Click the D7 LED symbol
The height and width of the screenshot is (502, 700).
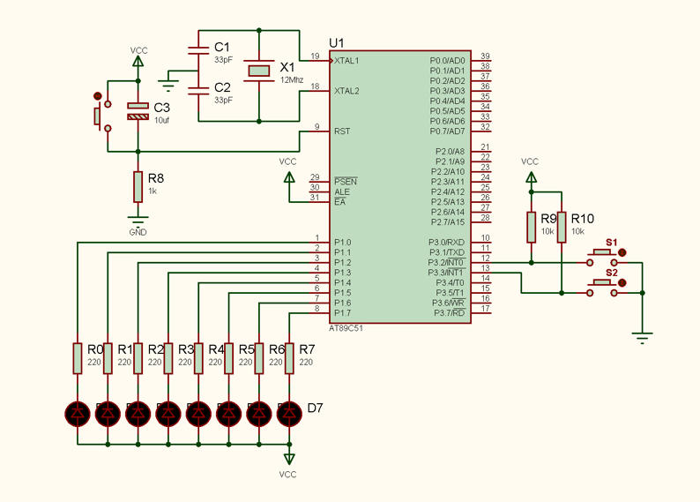point(289,414)
